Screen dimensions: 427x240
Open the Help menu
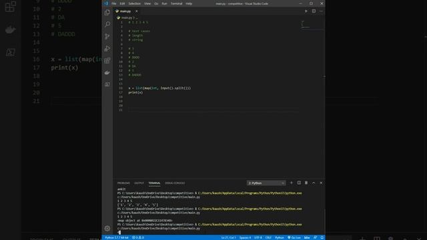pyautogui.click(x=189, y=3)
